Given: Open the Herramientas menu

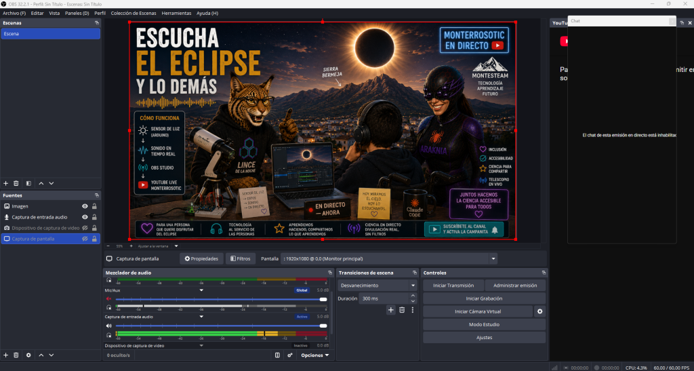Looking at the screenshot, I should 176,14.
